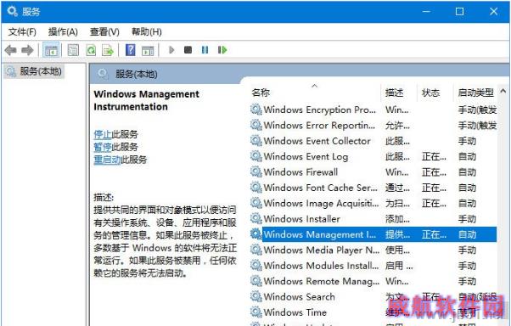Click gear icon of Windows Event Log row
This screenshot has height=326, width=511.
[256, 156]
